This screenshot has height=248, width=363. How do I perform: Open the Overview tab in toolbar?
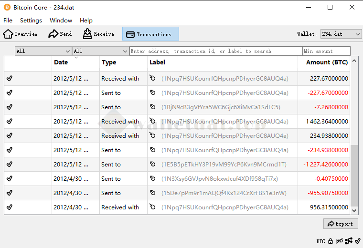(x=20, y=34)
